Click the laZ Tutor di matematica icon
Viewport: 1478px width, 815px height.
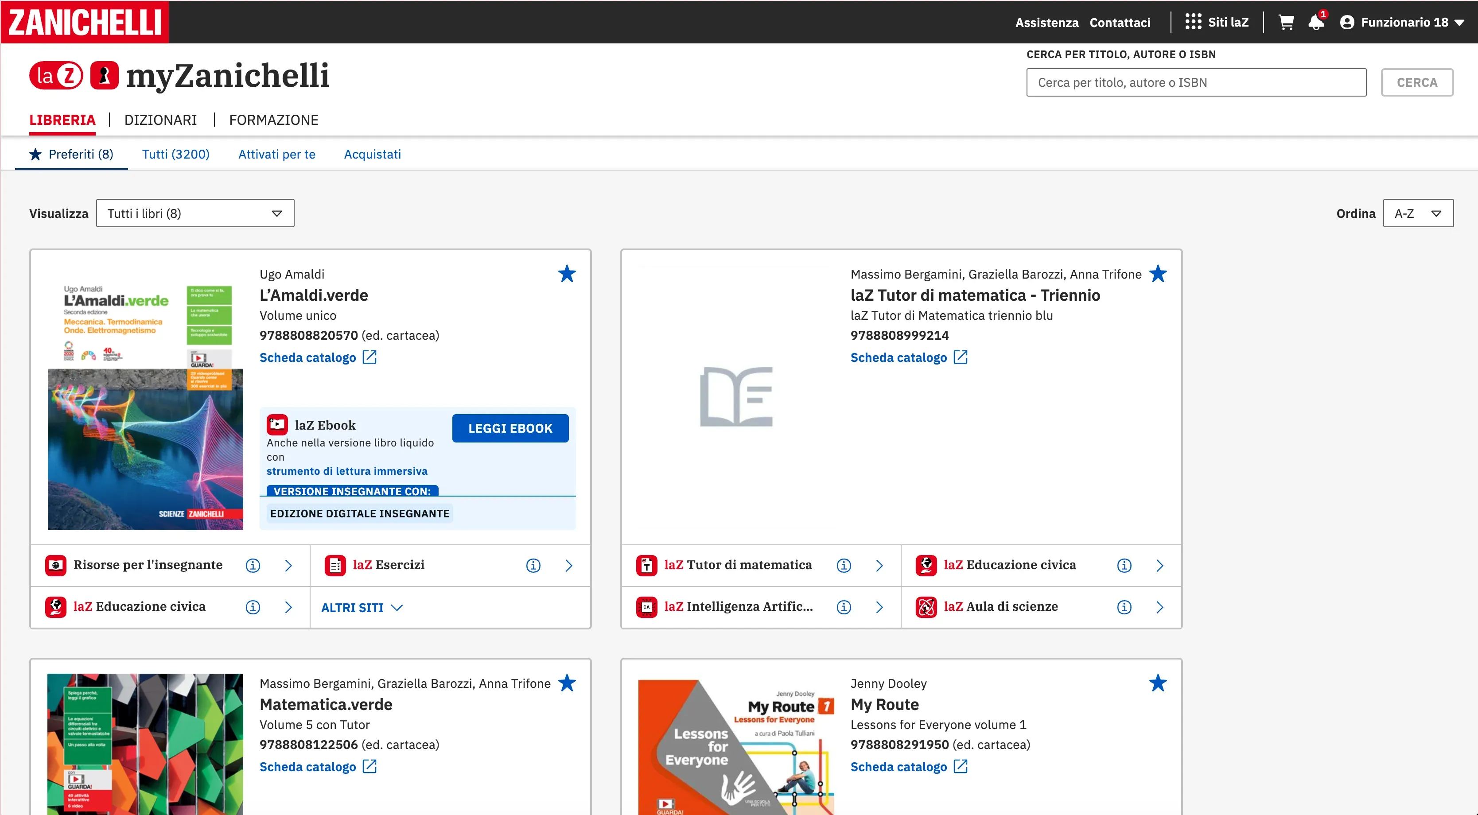647,566
